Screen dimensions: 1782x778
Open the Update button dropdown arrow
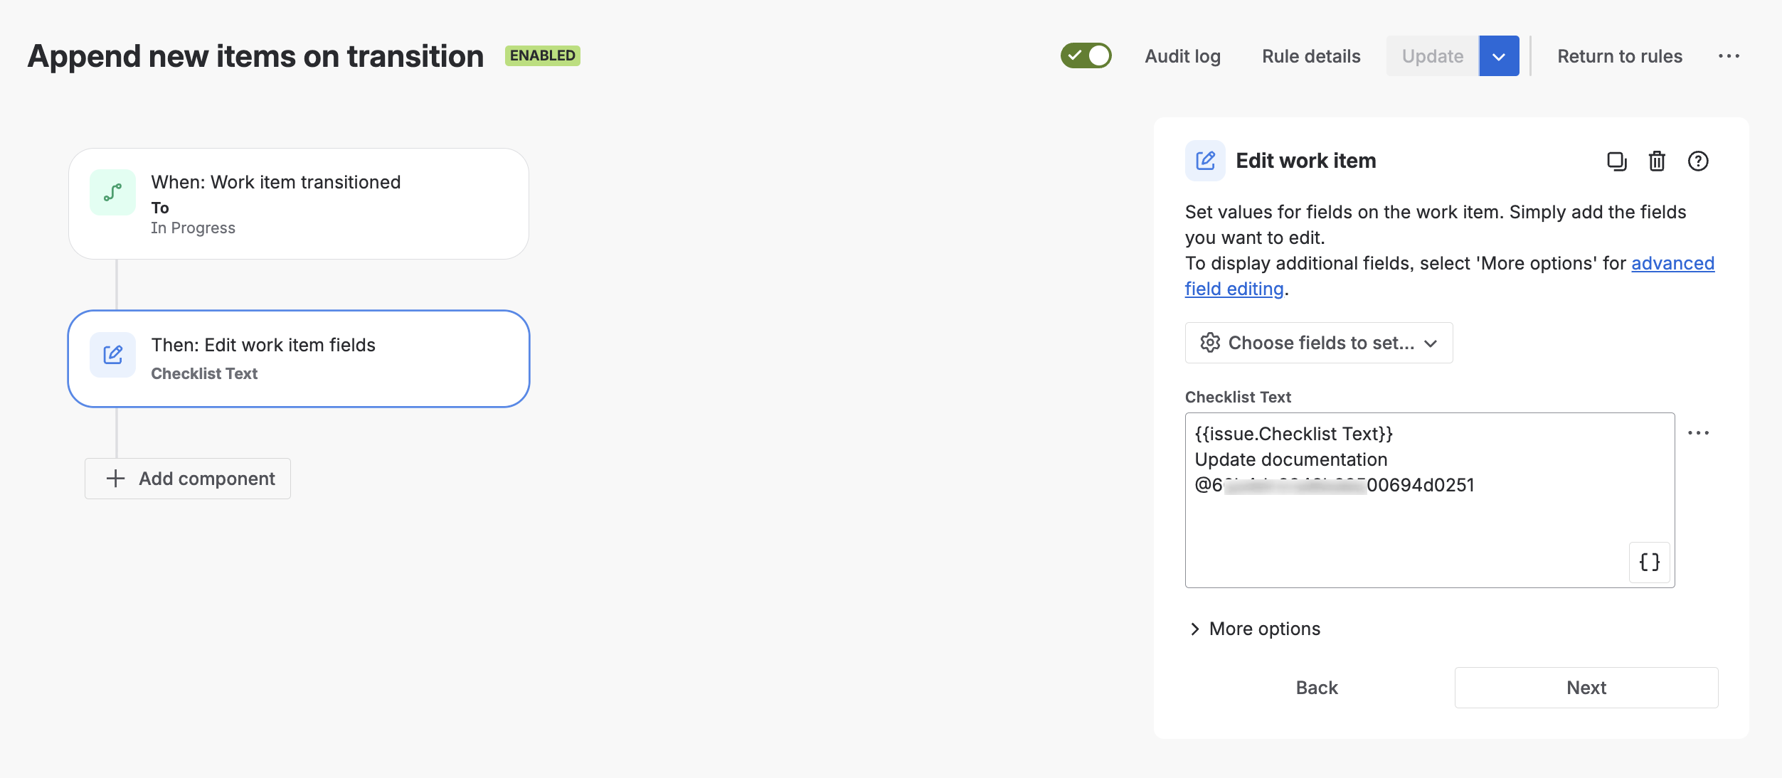pos(1500,55)
